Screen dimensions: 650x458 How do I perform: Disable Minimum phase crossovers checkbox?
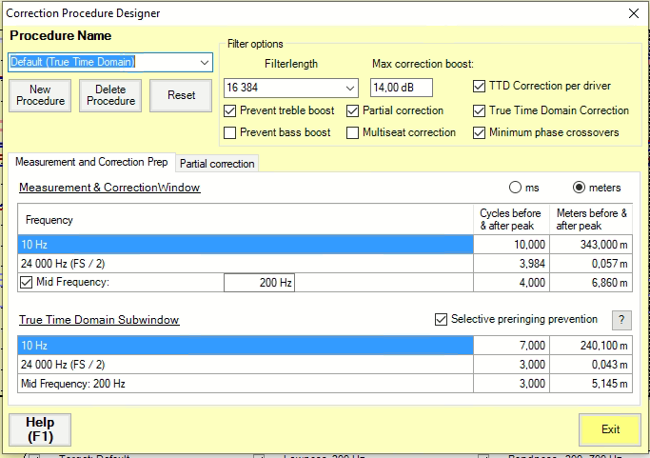479,132
